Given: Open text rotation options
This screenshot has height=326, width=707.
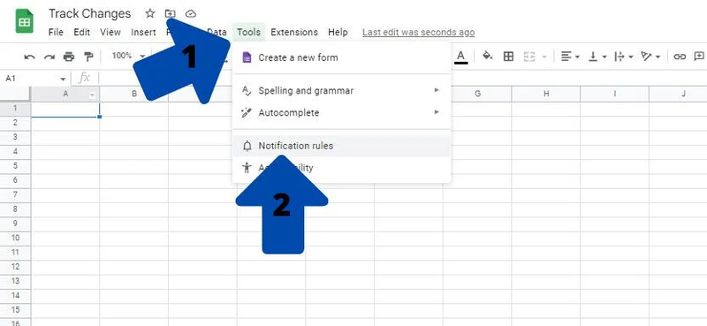Looking at the screenshot, I should [x=647, y=57].
